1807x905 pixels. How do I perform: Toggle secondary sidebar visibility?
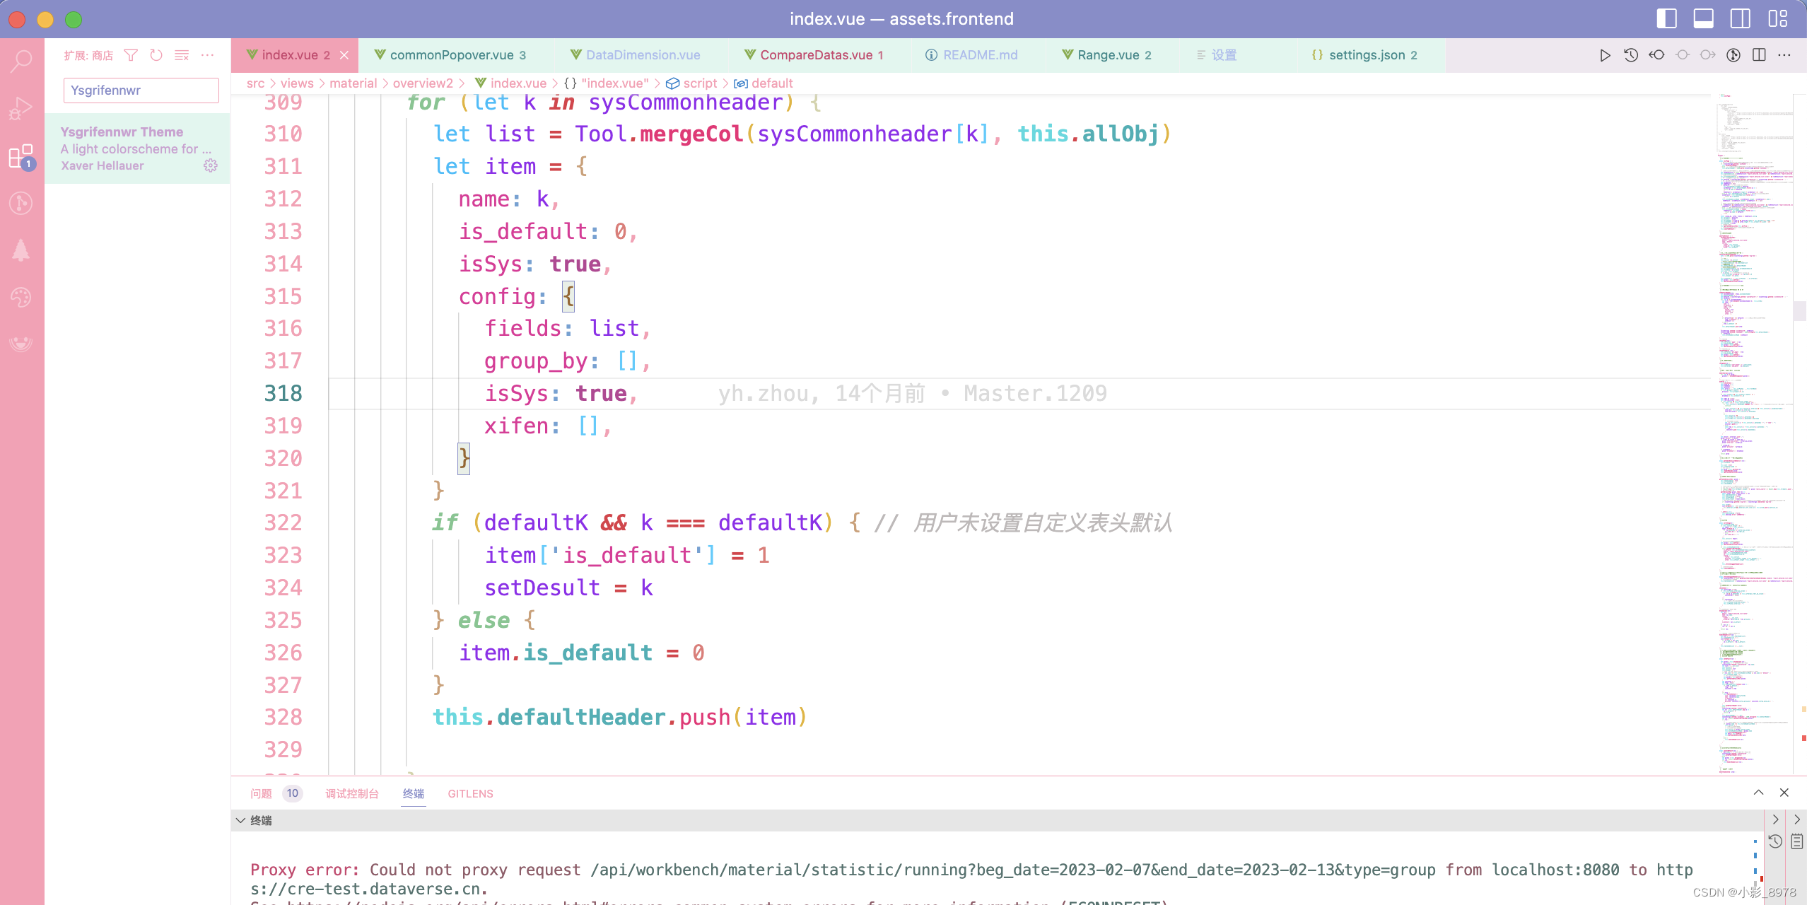point(1740,18)
